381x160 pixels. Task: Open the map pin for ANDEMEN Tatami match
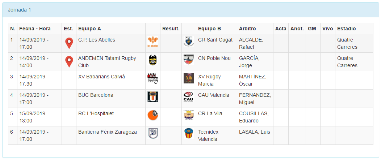tap(69, 62)
